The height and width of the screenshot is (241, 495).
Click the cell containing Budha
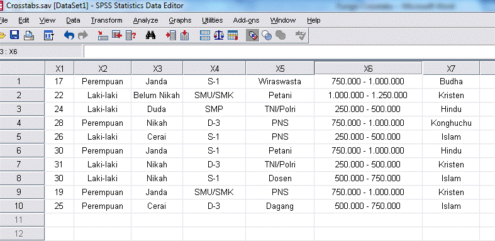[451, 82]
